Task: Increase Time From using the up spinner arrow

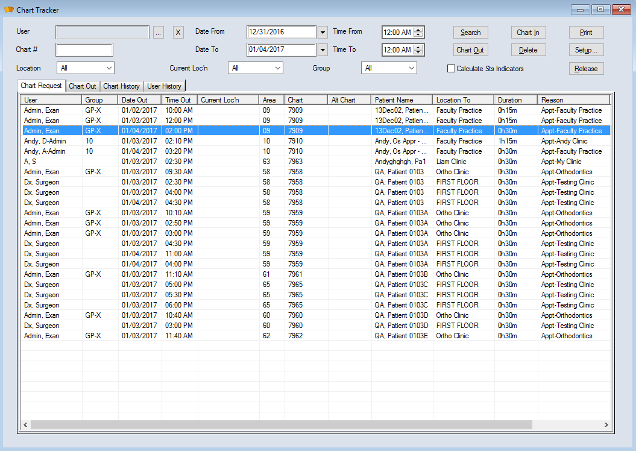Action: pyautogui.click(x=418, y=30)
